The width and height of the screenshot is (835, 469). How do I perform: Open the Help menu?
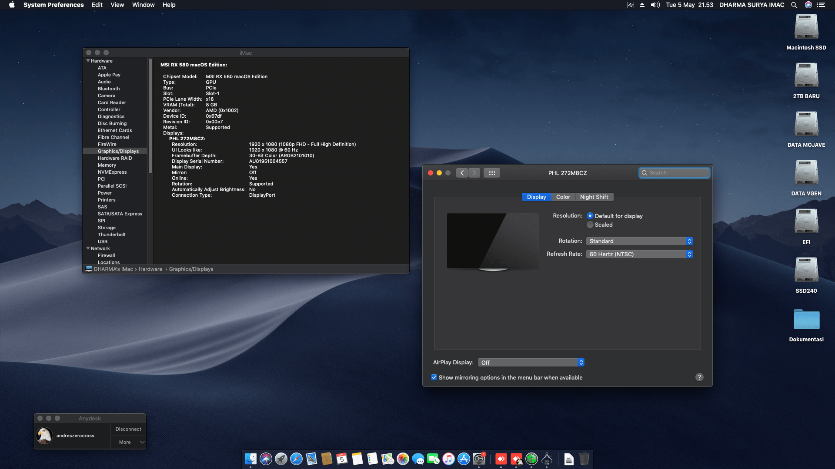(169, 5)
